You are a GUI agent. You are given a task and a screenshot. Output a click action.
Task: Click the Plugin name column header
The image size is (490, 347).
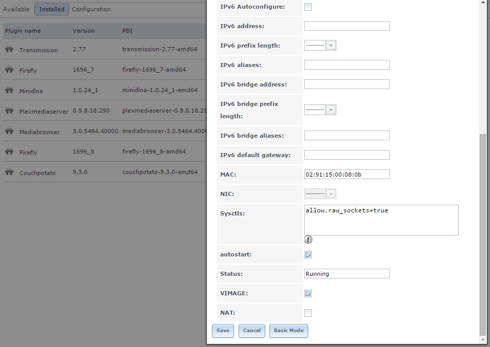23,31
